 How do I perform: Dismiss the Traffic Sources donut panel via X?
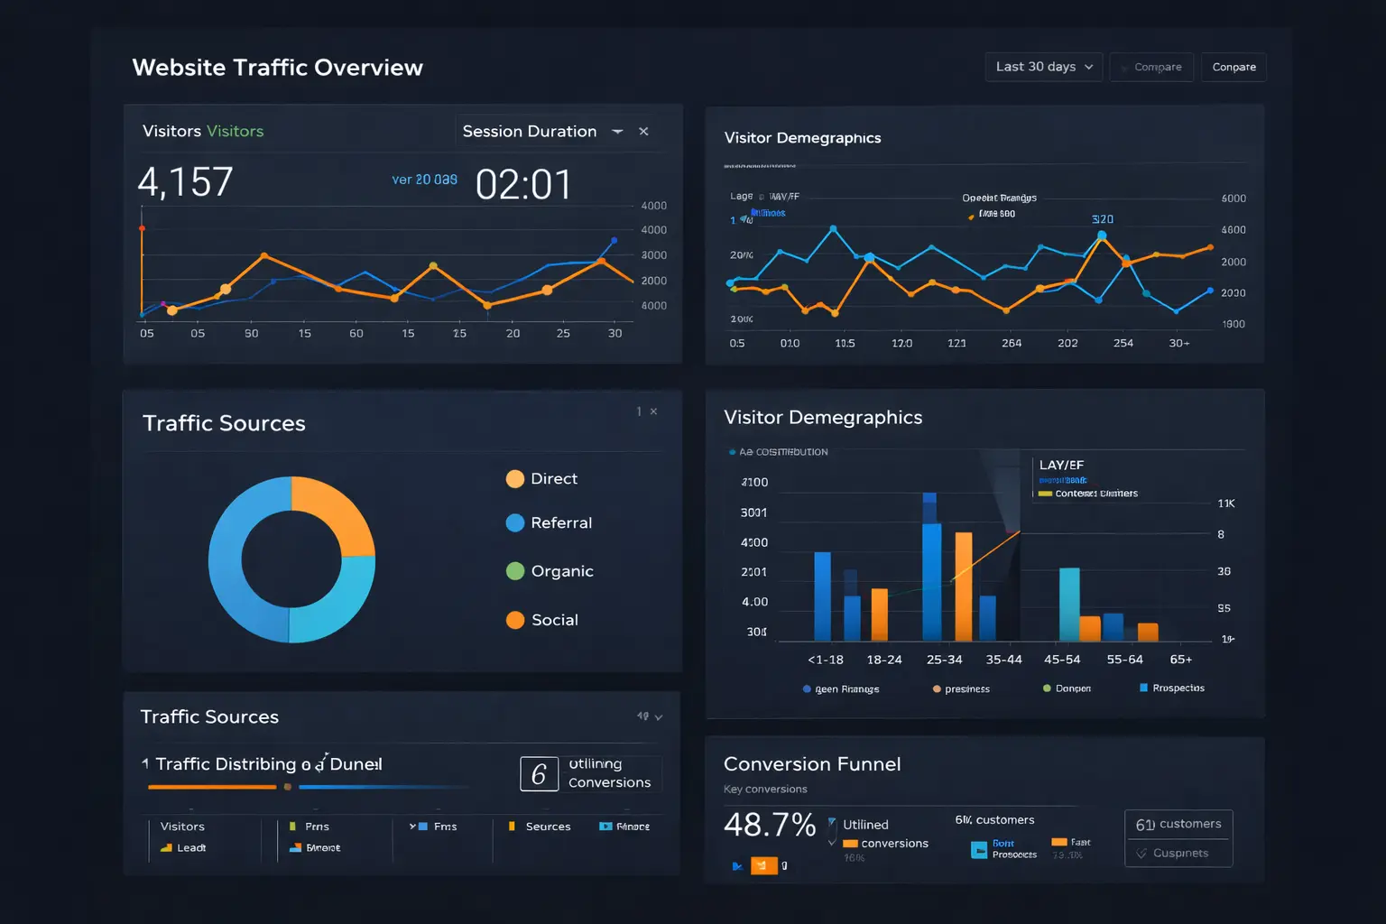(653, 411)
